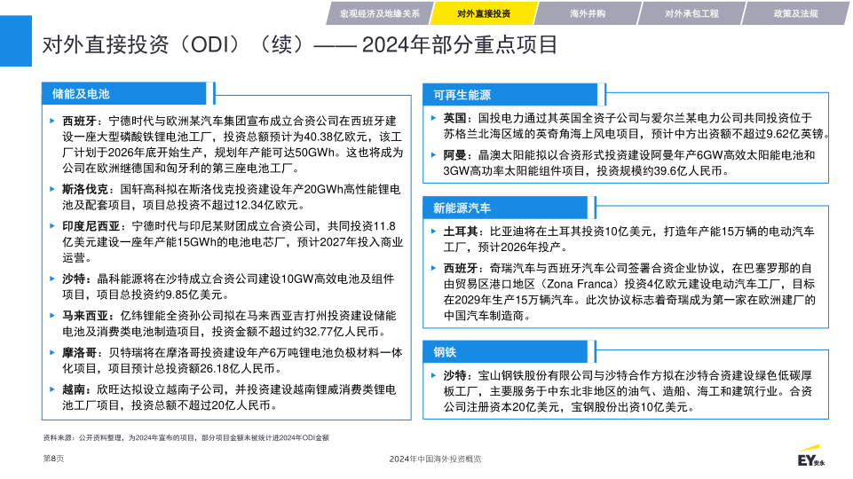
Task: Go to the 政策及法规 tab
Action: (795, 13)
